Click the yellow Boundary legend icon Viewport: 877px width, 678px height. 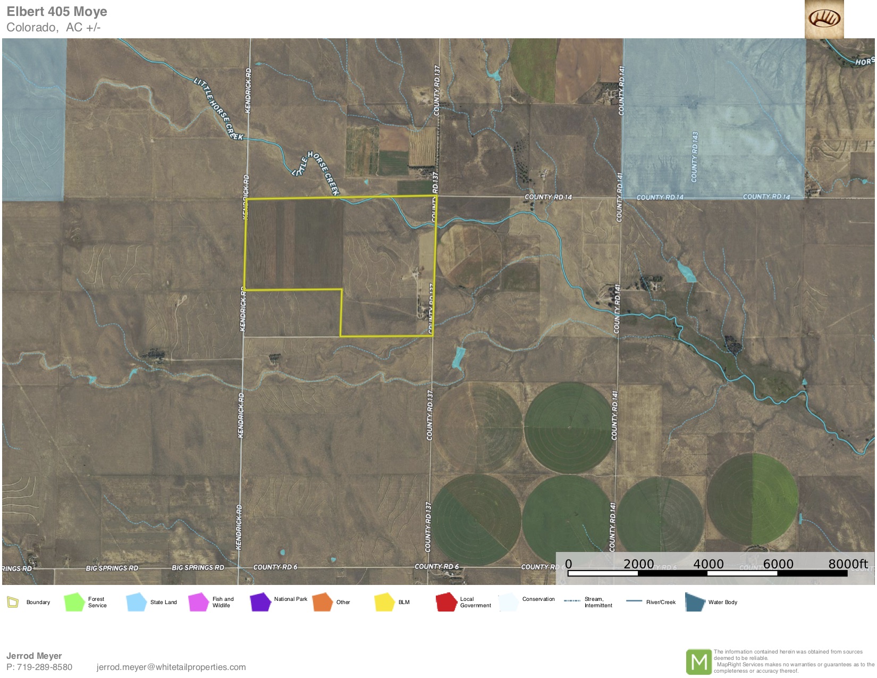[x=13, y=602]
